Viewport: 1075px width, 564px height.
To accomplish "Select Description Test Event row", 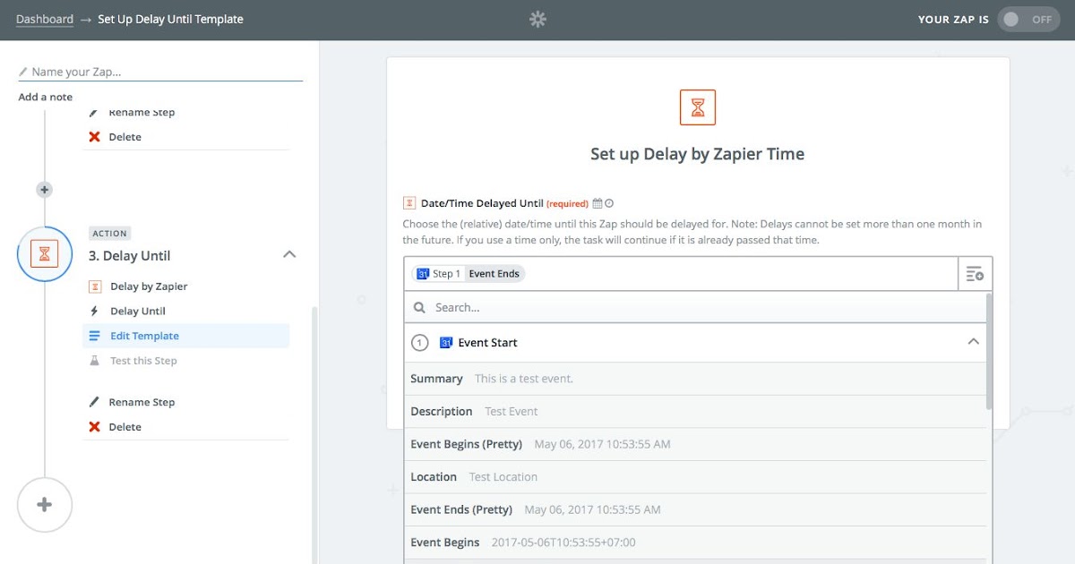I will (695, 412).
